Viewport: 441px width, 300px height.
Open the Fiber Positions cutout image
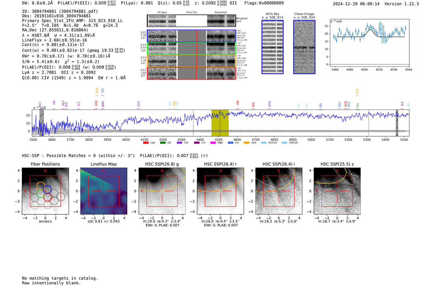point(45,191)
